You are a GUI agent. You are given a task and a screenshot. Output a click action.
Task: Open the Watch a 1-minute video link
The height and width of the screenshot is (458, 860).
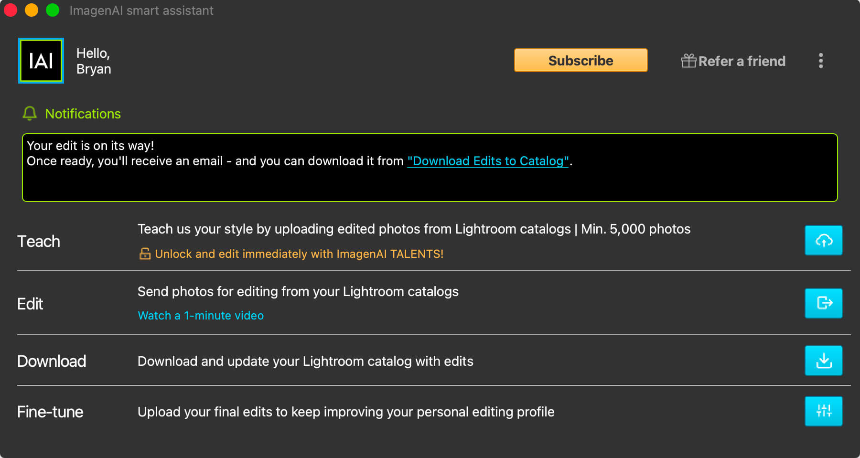pos(201,316)
